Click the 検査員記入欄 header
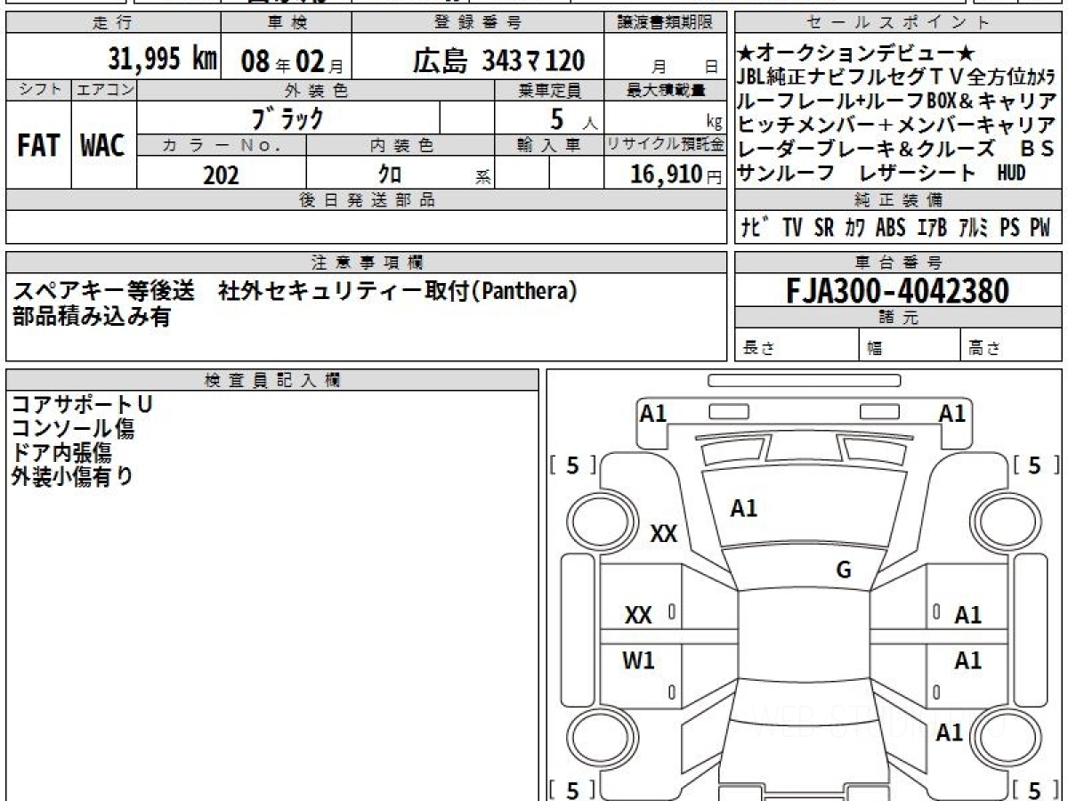 click(x=272, y=379)
